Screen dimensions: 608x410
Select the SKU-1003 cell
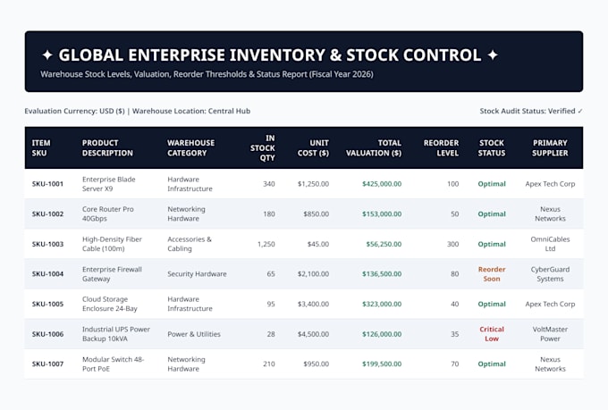click(47, 244)
